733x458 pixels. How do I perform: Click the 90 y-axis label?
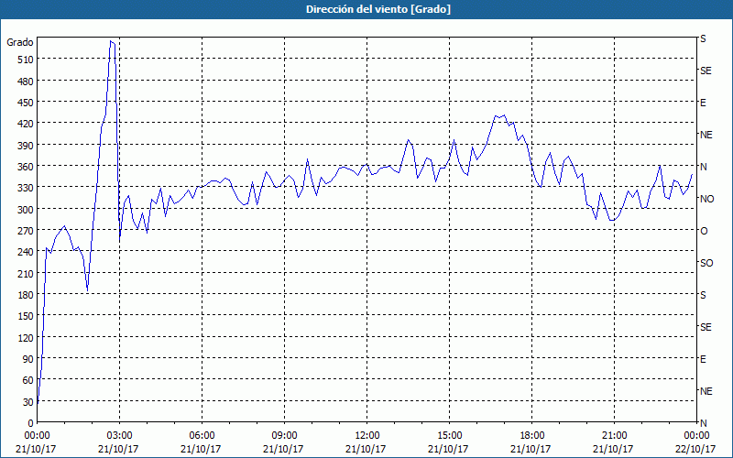click(x=28, y=359)
